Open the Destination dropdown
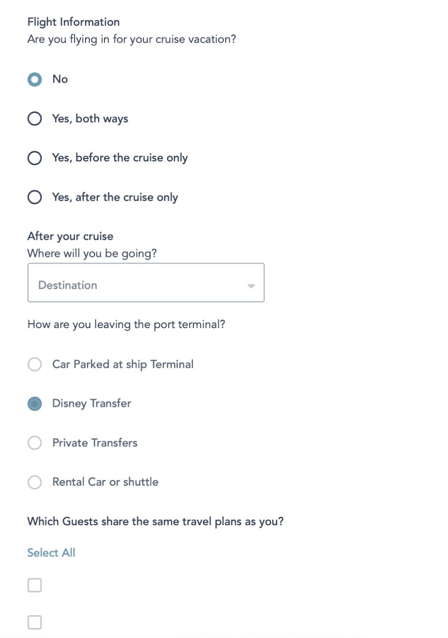 [x=146, y=282]
